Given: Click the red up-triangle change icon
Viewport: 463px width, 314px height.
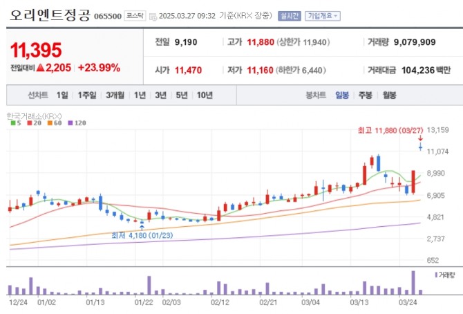Looking at the screenshot, I should [41, 68].
